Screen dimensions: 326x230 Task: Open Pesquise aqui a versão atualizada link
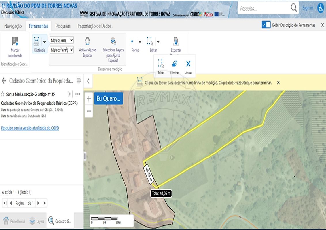click(30, 128)
